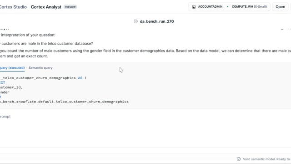Switch to the Semantic query tab

coord(40,68)
